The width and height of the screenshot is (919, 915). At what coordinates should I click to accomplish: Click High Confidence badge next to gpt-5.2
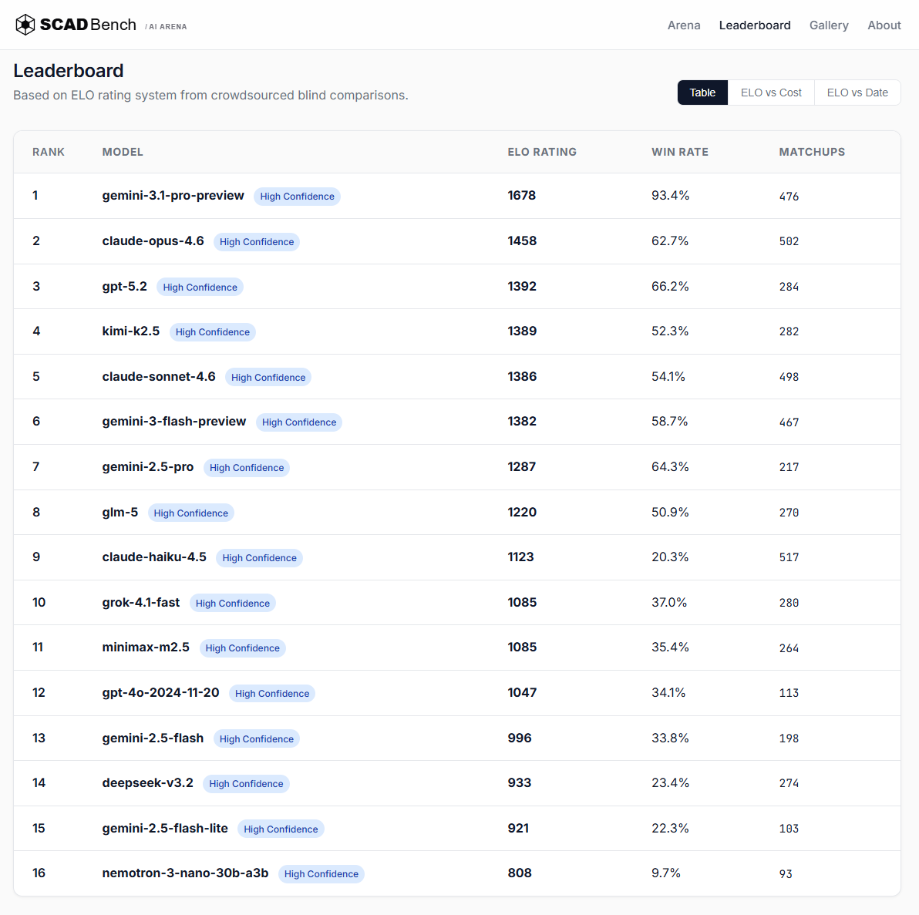[x=200, y=288]
